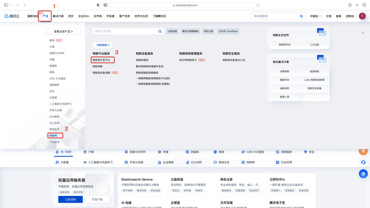Click the 数据库 category icon in bottom bar

click(187, 152)
